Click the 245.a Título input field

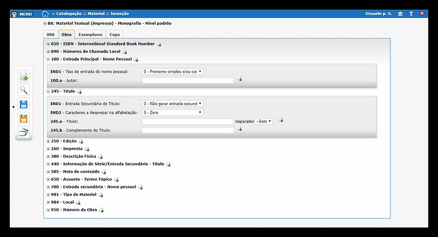187,122
